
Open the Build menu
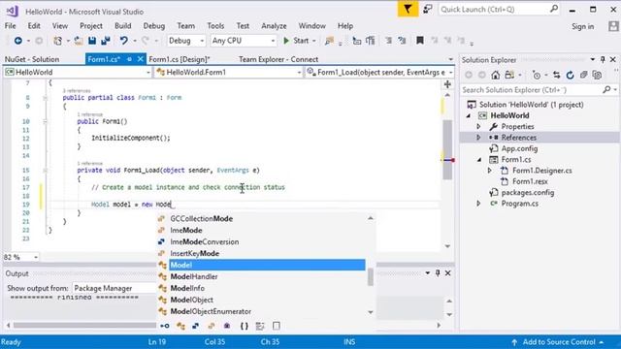pos(123,26)
